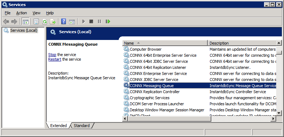Toggle the Show/Hide Action Pane icon

point(72,22)
